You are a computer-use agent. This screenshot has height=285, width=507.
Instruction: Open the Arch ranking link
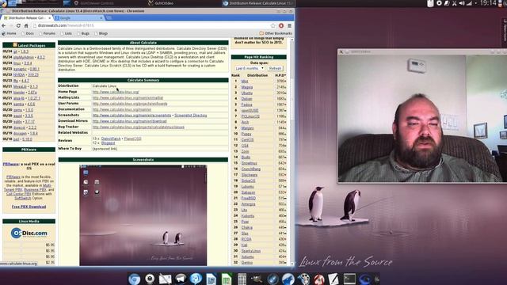point(245,122)
